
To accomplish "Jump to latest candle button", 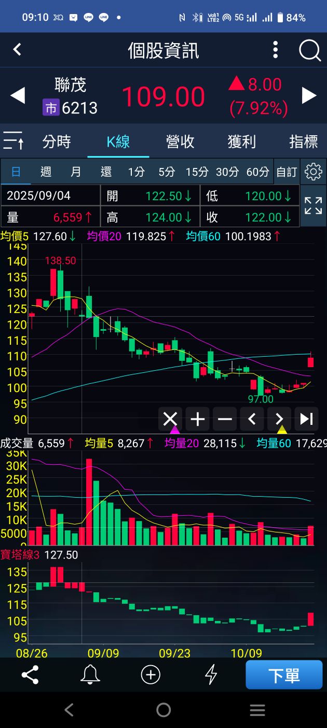I will (x=306, y=419).
